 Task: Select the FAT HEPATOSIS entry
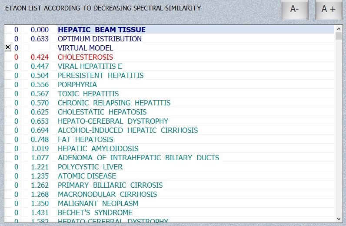(85, 139)
